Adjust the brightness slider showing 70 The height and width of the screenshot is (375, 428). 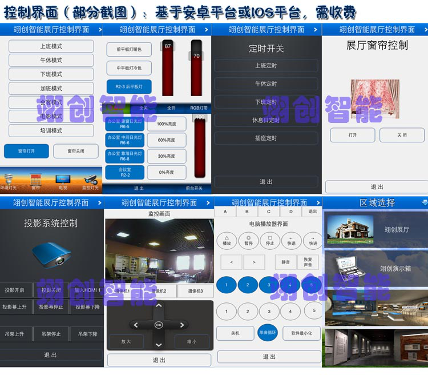click(196, 68)
